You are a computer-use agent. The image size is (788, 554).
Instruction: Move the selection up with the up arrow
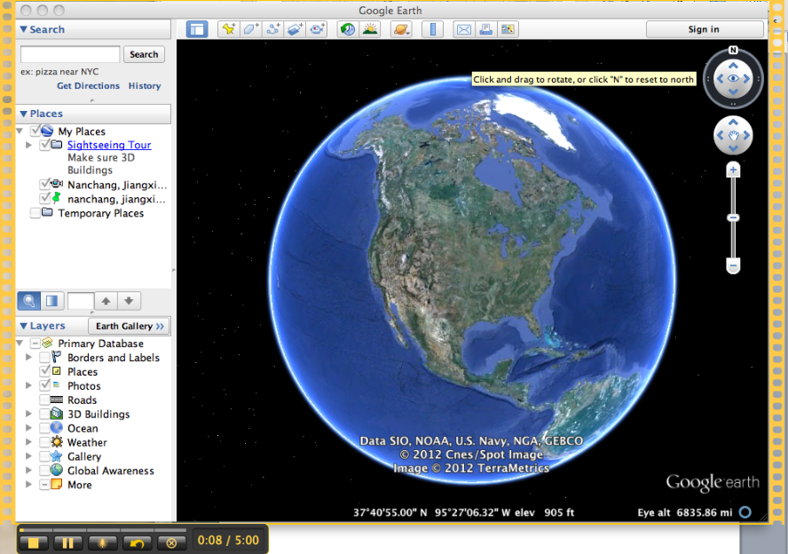[106, 301]
